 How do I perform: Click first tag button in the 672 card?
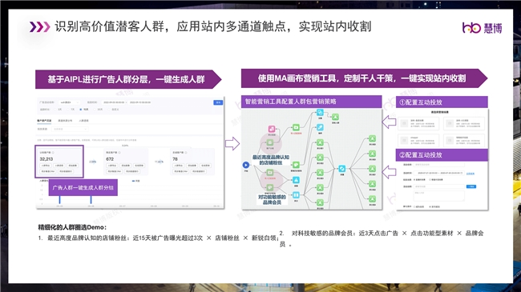tap(112, 166)
